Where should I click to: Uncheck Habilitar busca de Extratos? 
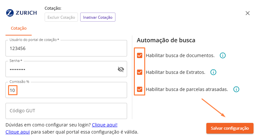click(140, 72)
